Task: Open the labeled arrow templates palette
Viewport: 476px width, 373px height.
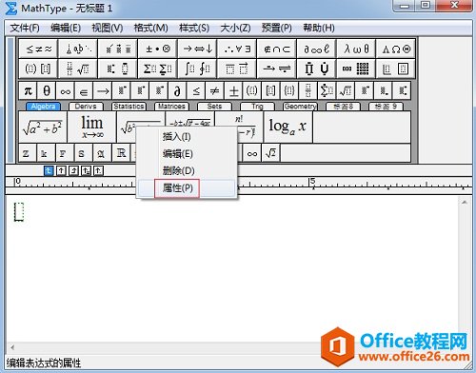Action: pos(277,69)
